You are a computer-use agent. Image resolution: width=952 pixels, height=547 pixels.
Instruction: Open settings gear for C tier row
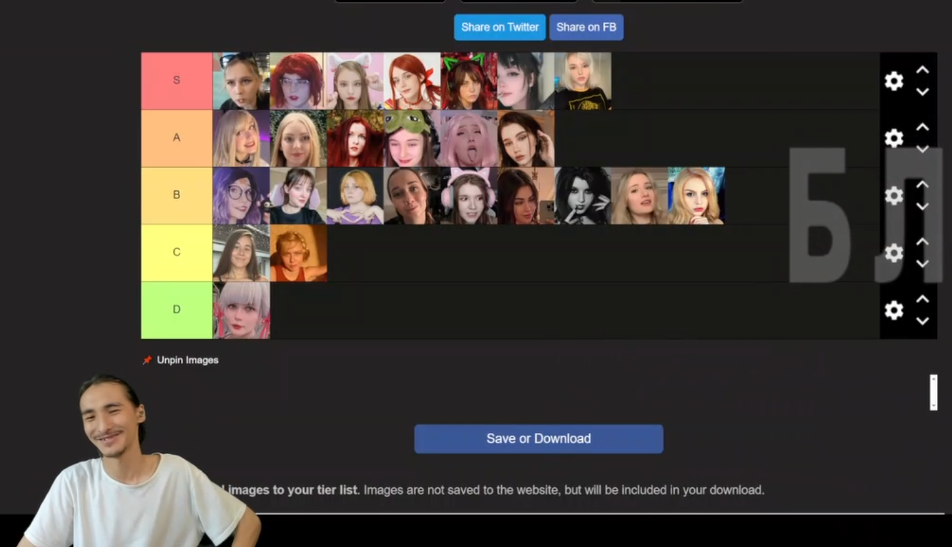(x=894, y=252)
